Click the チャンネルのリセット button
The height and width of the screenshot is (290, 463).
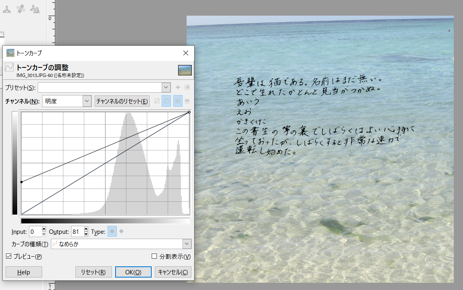(x=122, y=101)
